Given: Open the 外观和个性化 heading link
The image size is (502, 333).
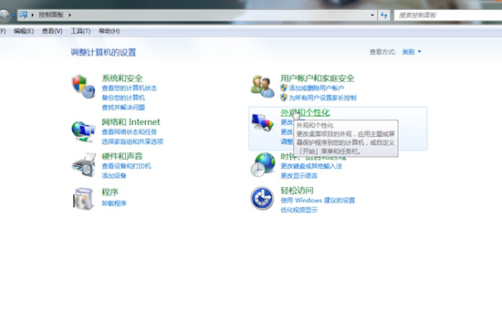Looking at the screenshot, I should pyautogui.click(x=305, y=112).
